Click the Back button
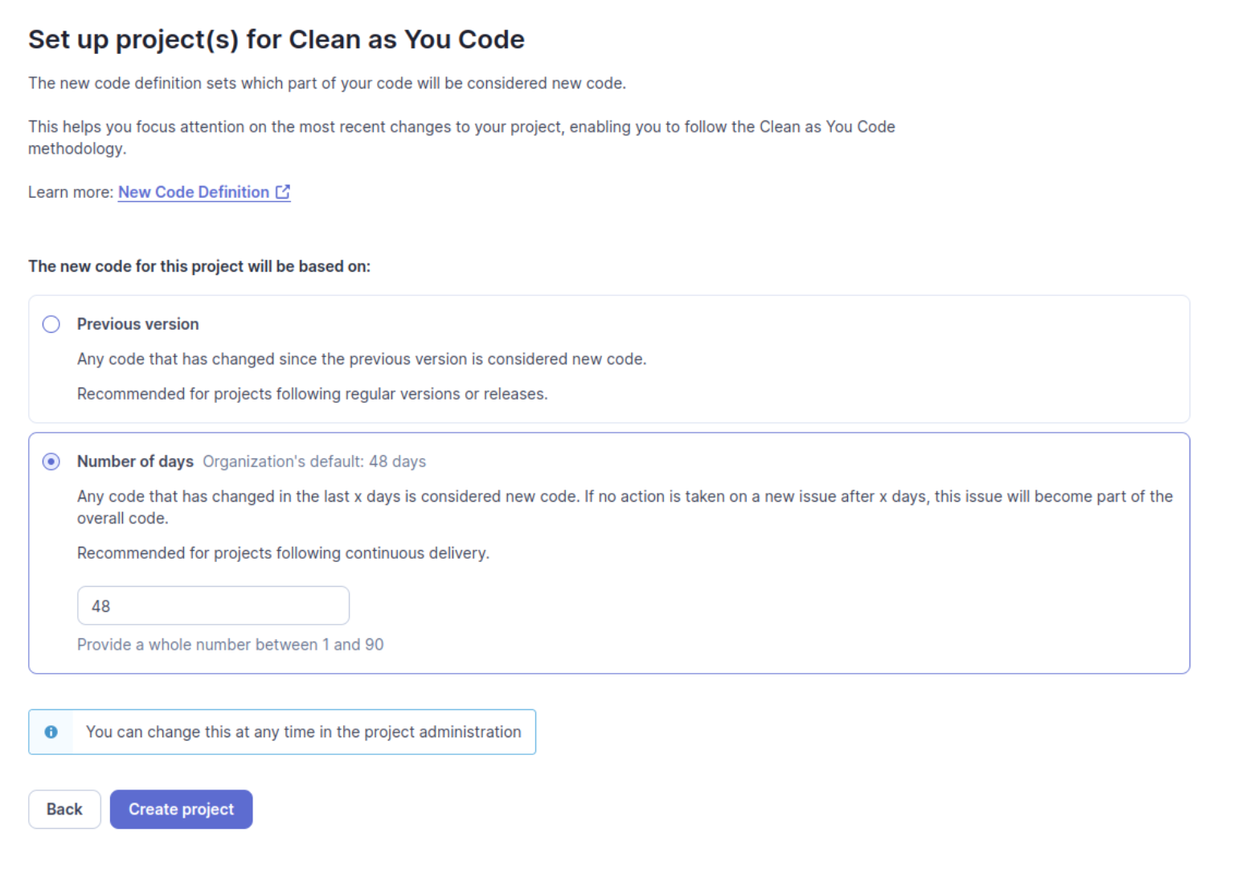 click(x=64, y=809)
